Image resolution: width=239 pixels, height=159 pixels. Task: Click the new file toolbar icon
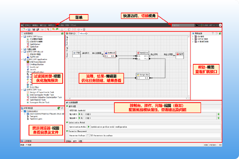(x=24, y=29)
